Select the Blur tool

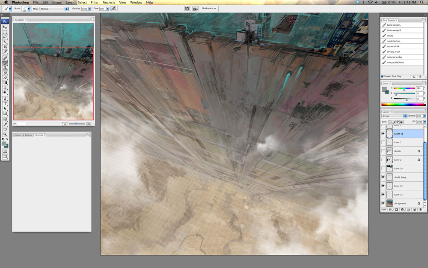click(x=5, y=87)
